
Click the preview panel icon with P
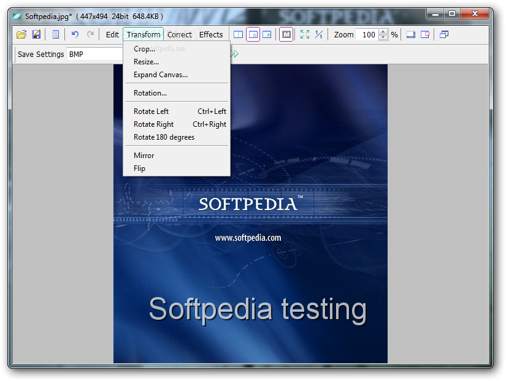point(267,34)
